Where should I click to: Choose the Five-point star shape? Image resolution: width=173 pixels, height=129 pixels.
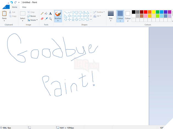[x=73, y=20]
